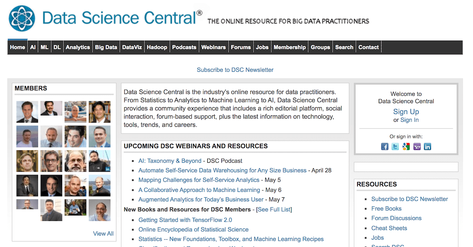This screenshot has width=473, height=247.
Task: Switch to the Webinars section
Action: (x=214, y=47)
